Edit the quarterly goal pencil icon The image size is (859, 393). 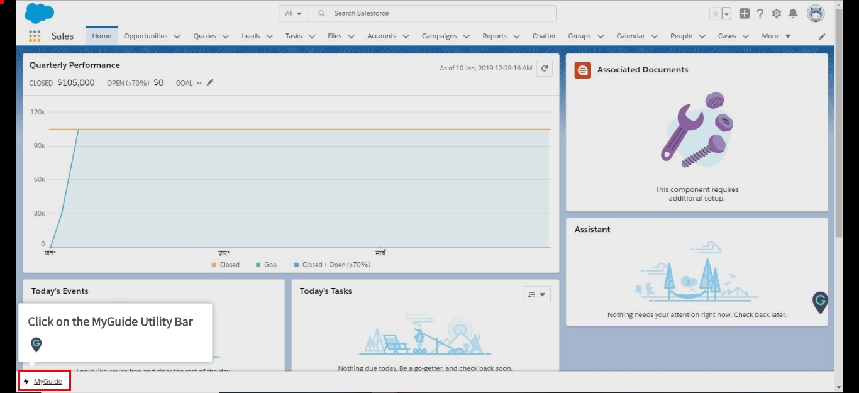[x=210, y=82]
